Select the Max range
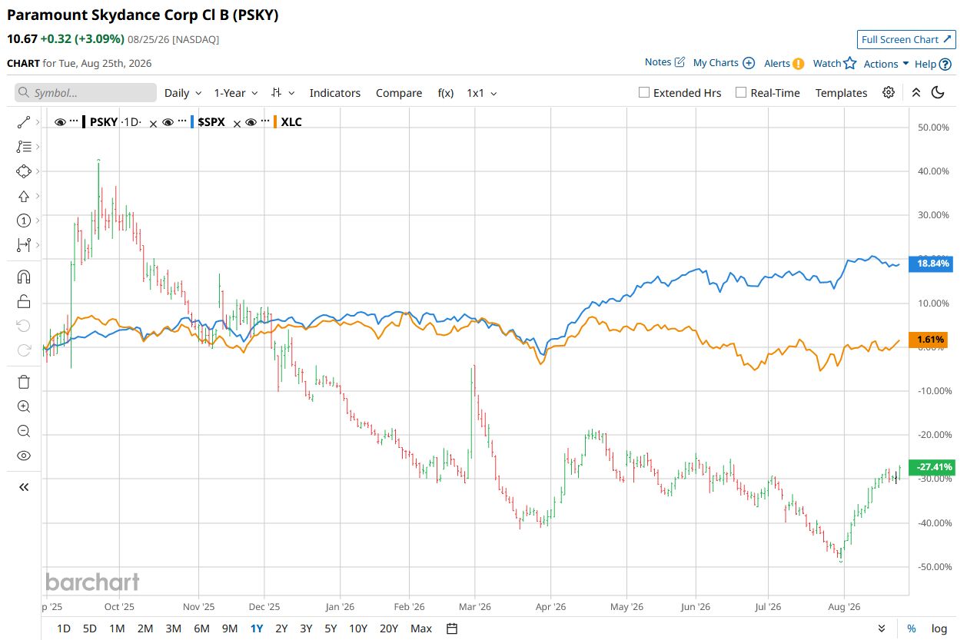This screenshot has height=640, width=967. [421, 628]
